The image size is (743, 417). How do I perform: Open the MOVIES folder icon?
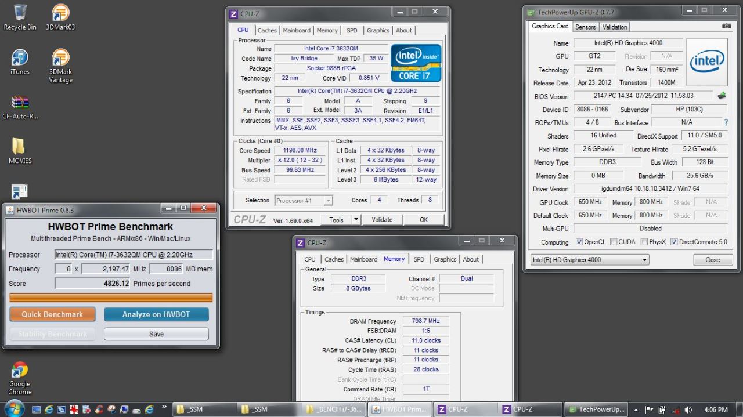(20, 151)
